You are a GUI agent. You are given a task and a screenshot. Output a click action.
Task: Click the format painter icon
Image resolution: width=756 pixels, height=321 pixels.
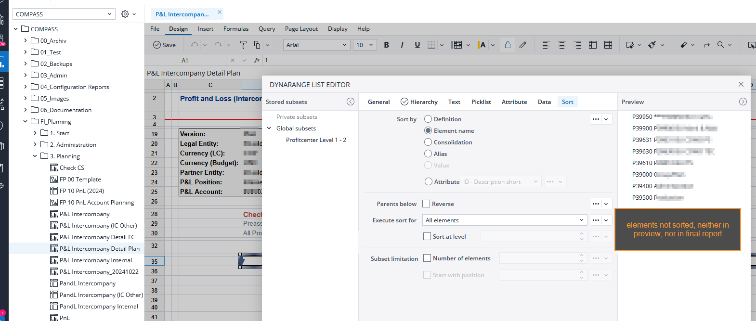[243, 45]
